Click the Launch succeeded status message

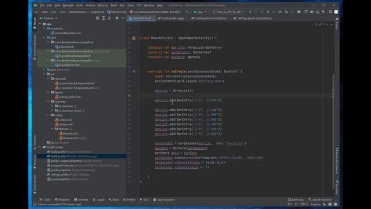60,204
